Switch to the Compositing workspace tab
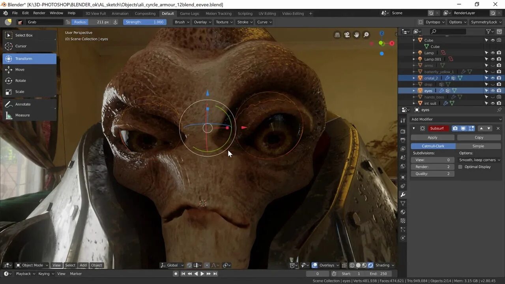Screen dimensions: 505x284 tap(145, 13)
